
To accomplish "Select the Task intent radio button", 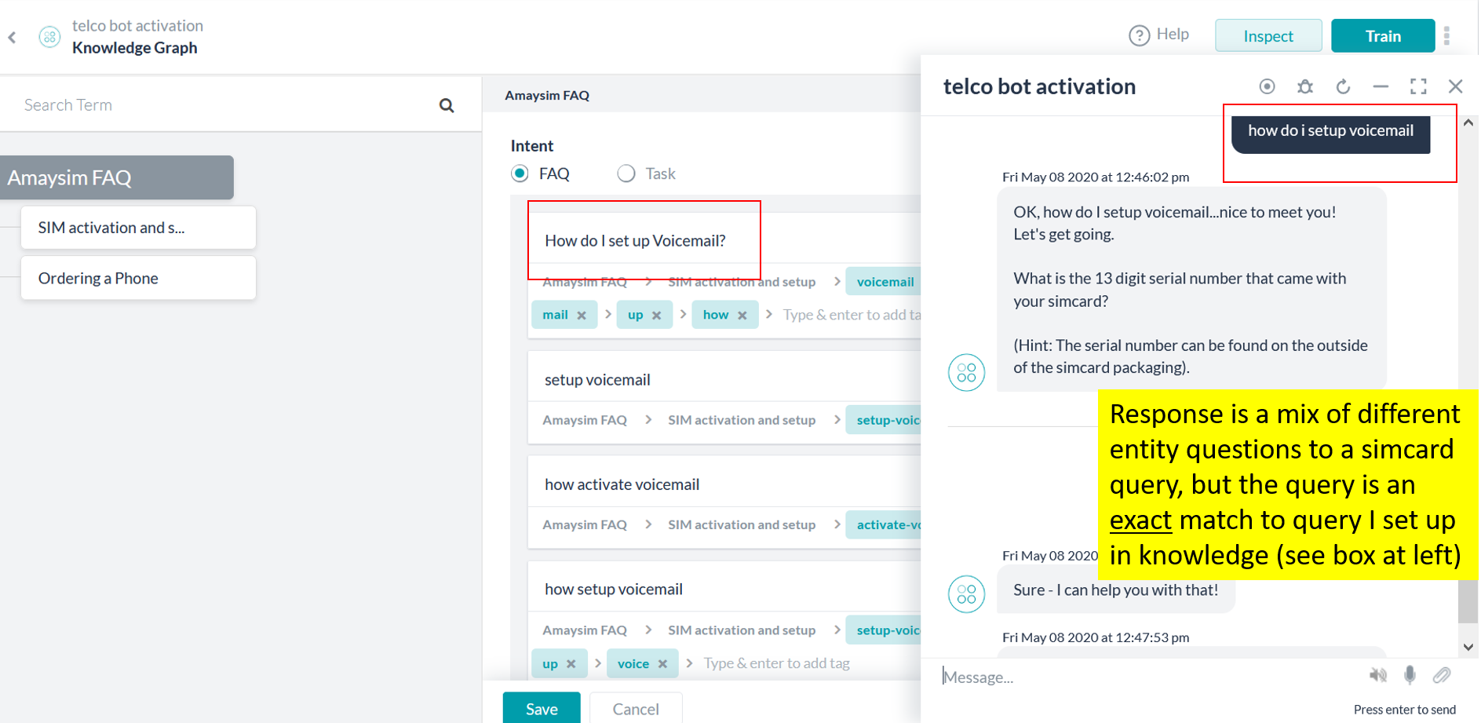I will pyautogui.click(x=626, y=173).
